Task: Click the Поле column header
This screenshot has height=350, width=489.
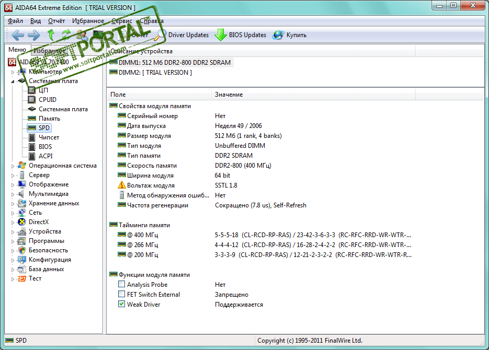Action: click(x=159, y=95)
